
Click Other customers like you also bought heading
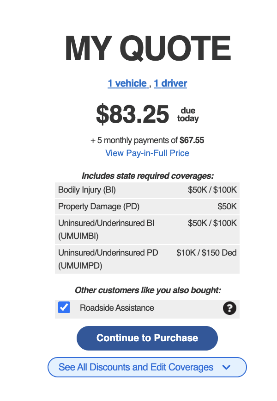[148, 290]
